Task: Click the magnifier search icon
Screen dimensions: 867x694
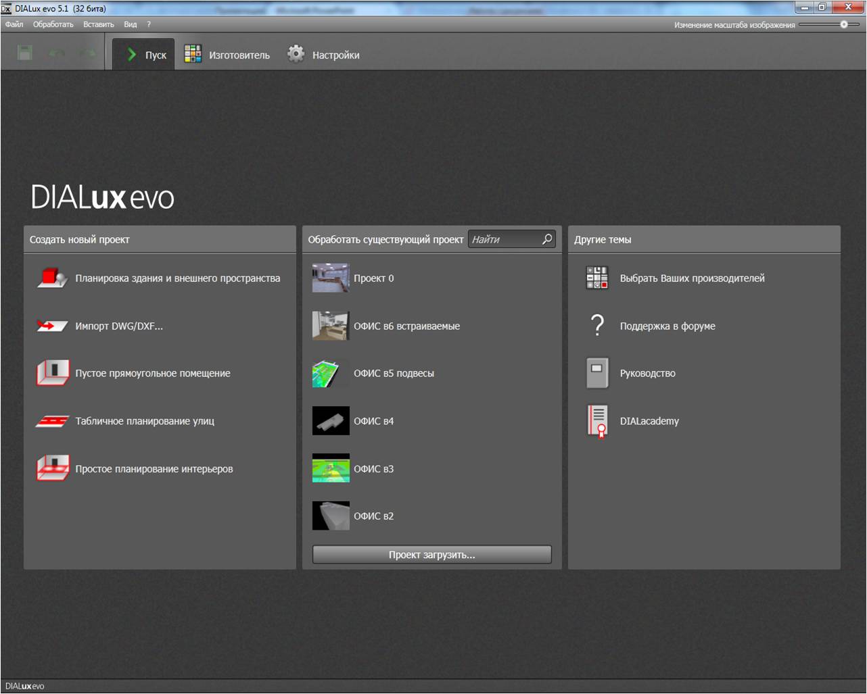Action: [x=547, y=239]
